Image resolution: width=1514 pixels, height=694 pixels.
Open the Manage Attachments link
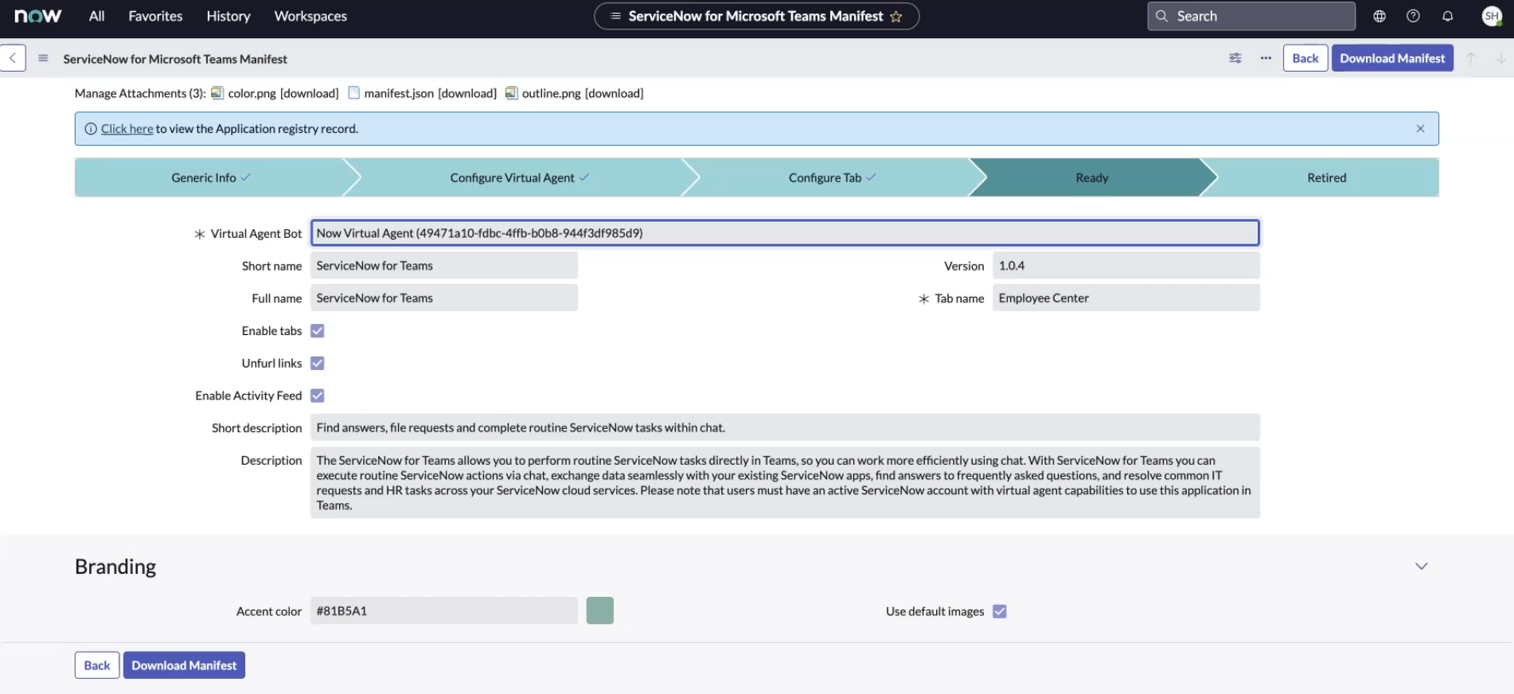click(140, 93)
